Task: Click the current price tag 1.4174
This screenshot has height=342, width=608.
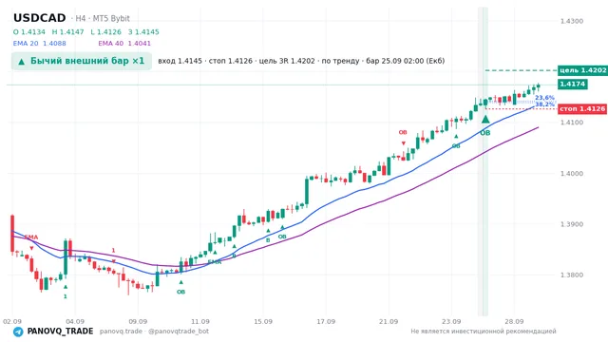Action: (573, 85)
